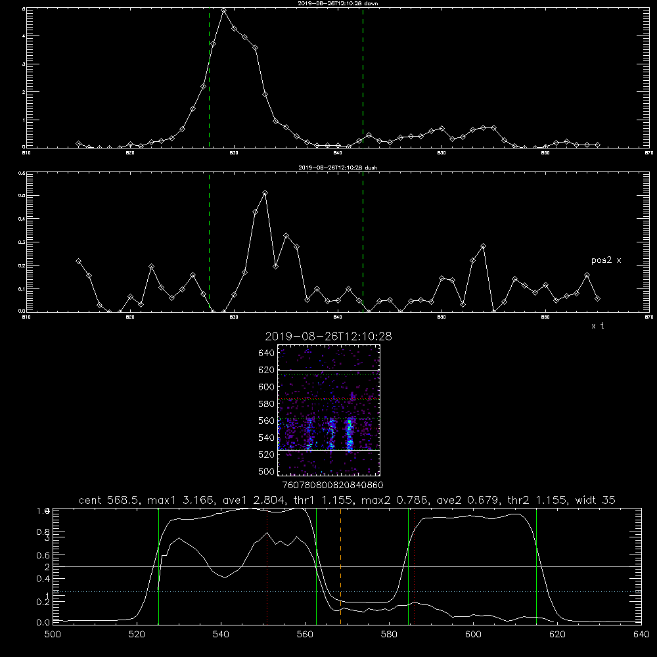657x657 pixels.
Task: Click the 'thr1 1.155' value
Action: tap(325, 500)
